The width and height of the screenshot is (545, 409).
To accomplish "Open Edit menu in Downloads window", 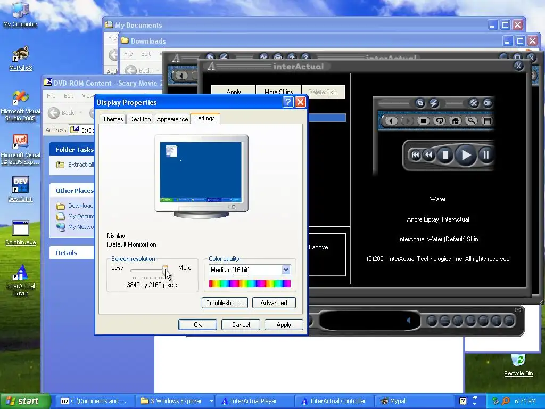I will tap(146, 54).
